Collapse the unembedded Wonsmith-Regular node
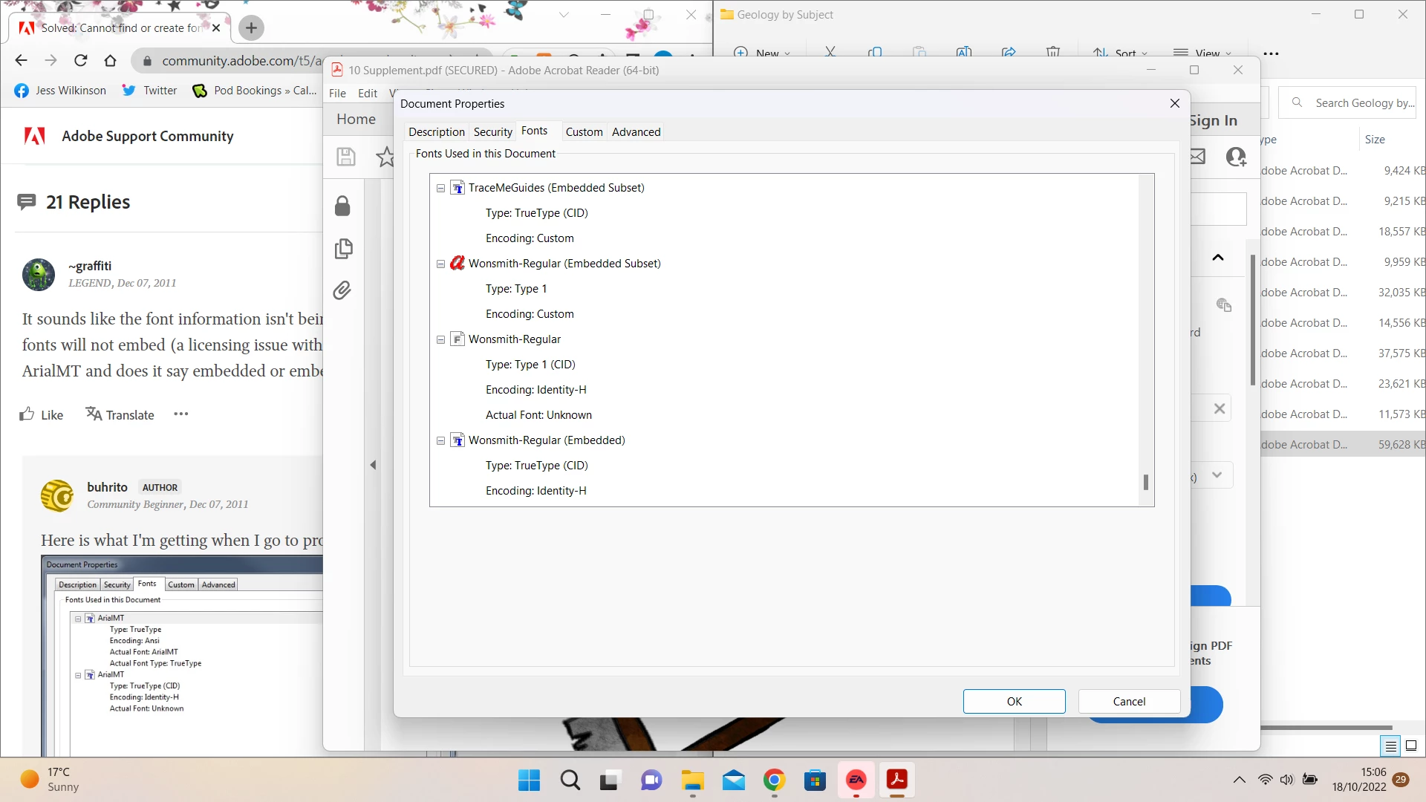The width and height of the screenshot is (1426, 802). 440,340
